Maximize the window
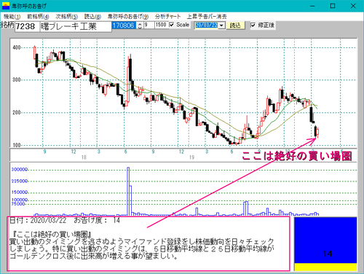 [333, 6]
